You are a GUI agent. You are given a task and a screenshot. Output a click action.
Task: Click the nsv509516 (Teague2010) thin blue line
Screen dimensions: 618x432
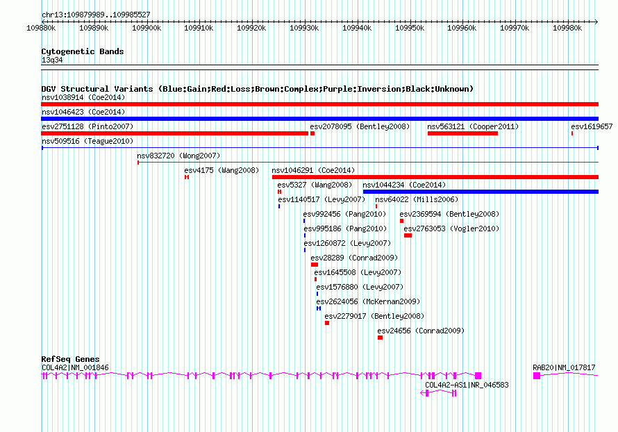[x=320, y=148]
